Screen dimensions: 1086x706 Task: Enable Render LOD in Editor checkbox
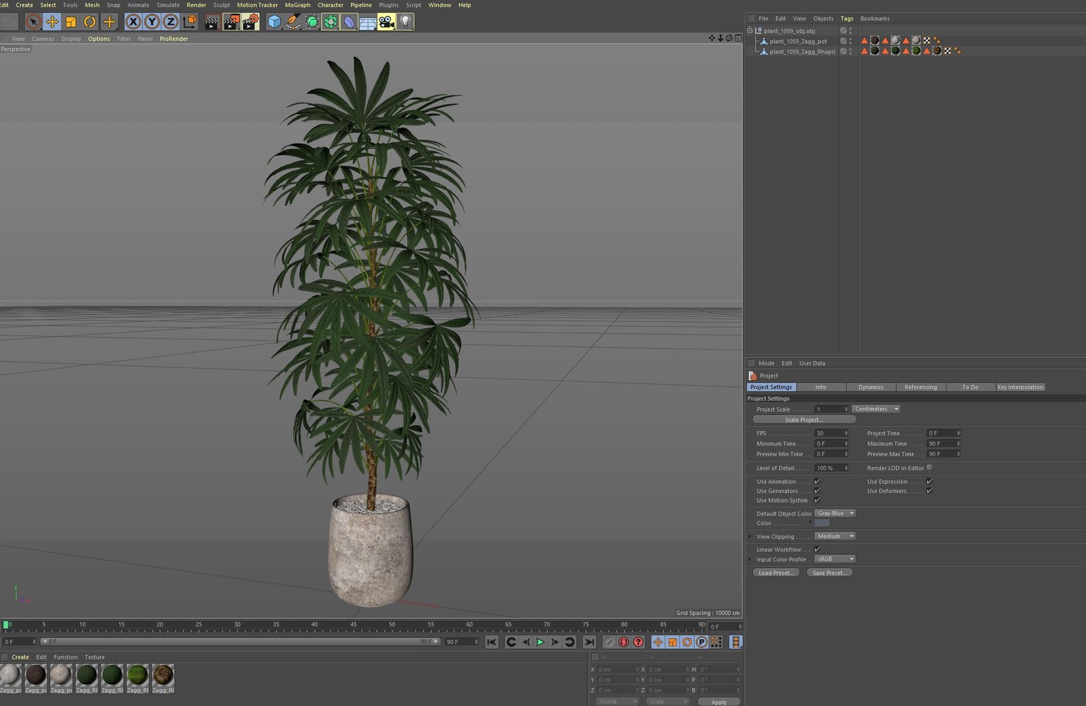930,467
